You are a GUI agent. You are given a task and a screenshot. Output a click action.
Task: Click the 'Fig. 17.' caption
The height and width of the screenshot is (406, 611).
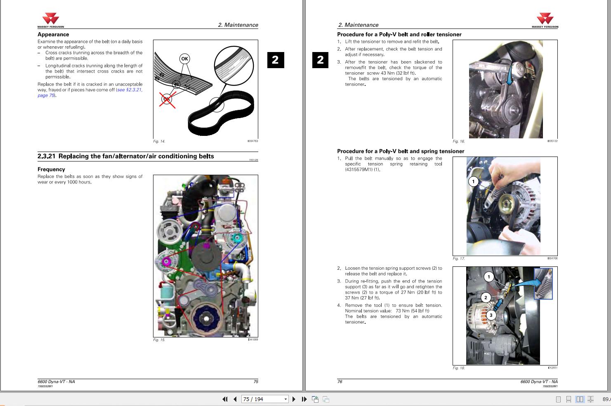point(459,259)
